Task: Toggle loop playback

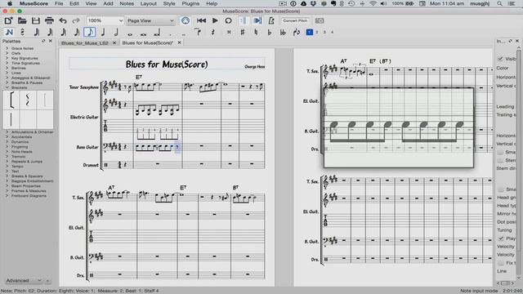Action: [228, 20]
